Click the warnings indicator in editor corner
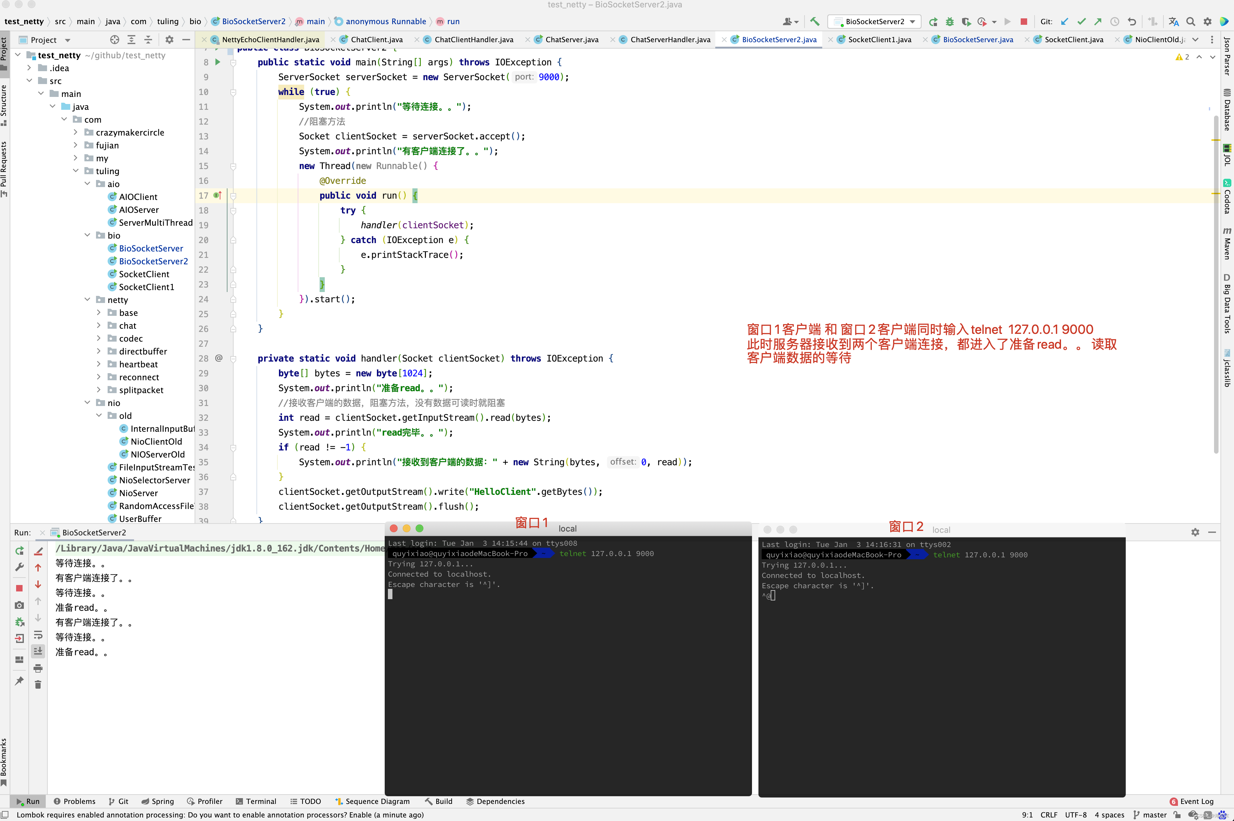Viewport: 1234px width, 821px height. tap(1182, 57)
